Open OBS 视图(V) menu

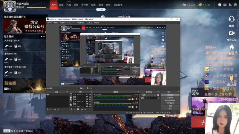click(x=63, y=23)
